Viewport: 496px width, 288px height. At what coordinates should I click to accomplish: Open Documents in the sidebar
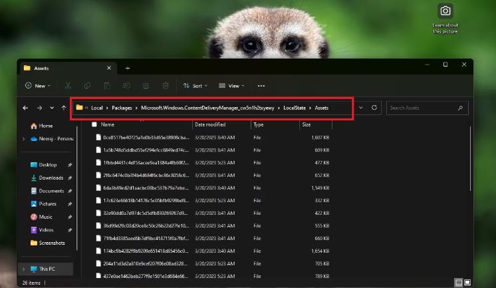pyautogui.click(x=47, y=191)
